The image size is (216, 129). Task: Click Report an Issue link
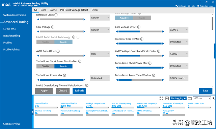pos(205,6)
